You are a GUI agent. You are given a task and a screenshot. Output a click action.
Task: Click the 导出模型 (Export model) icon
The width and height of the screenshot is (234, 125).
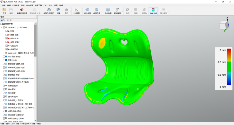[x=163, y=10]
